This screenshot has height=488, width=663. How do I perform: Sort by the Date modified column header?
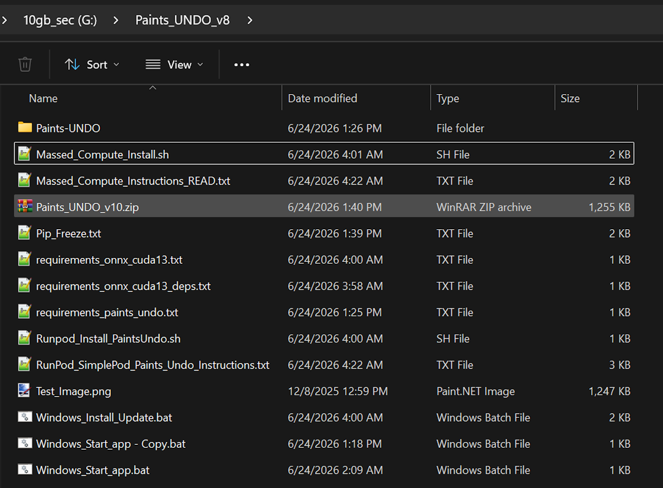tap(323, 98)
